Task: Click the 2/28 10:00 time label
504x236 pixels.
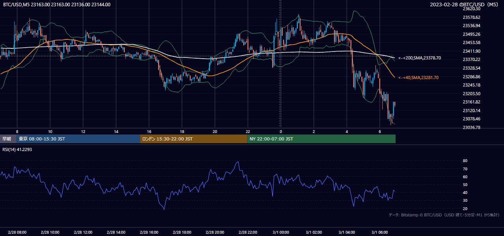Action: coord(50,232)
